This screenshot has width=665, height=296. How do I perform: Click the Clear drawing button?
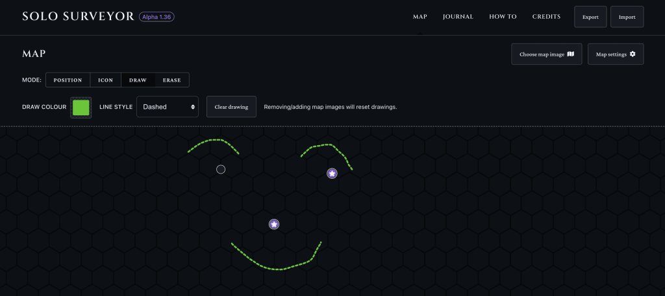(x=231, y=107)
